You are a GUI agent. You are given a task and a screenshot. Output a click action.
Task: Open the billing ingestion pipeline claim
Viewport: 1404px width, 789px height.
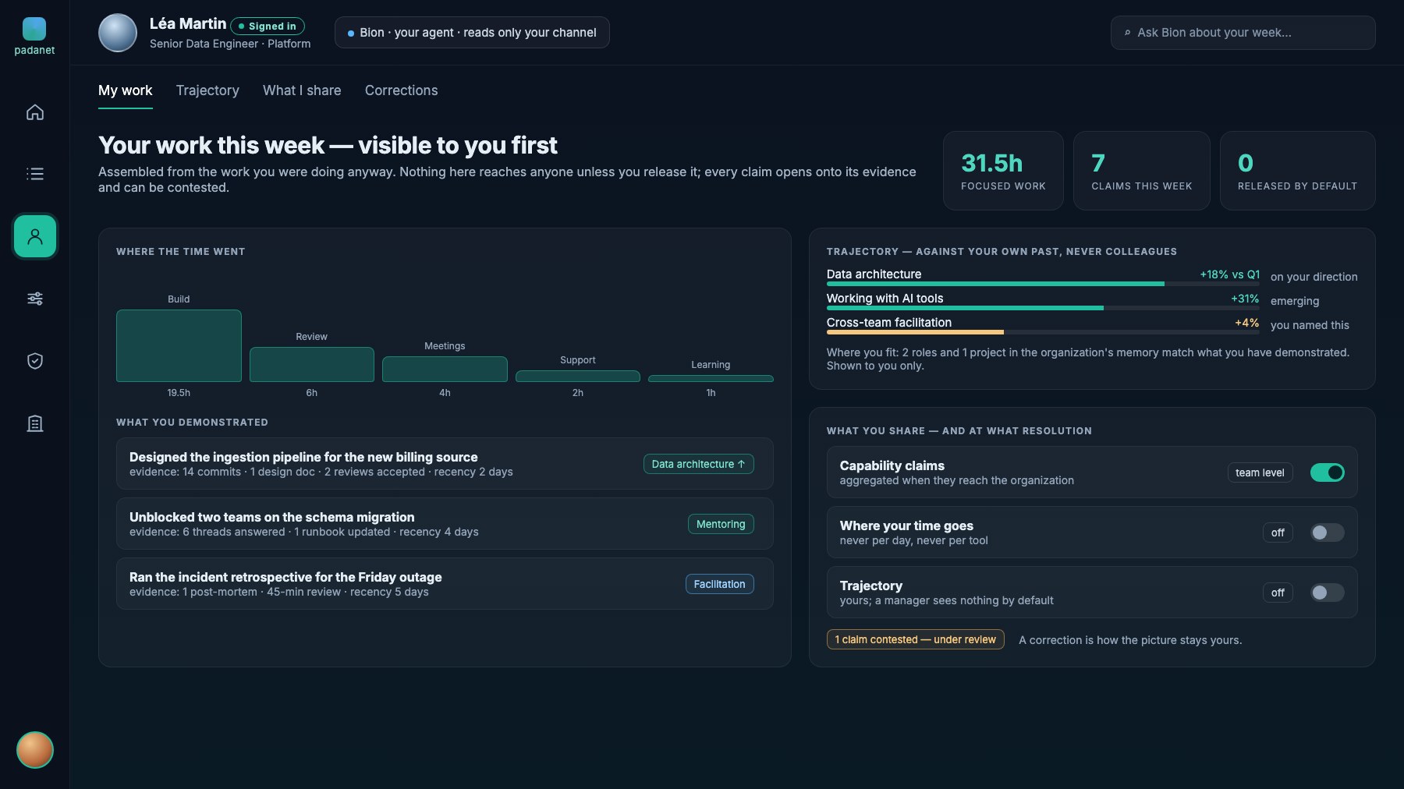(x=445, y=463)
